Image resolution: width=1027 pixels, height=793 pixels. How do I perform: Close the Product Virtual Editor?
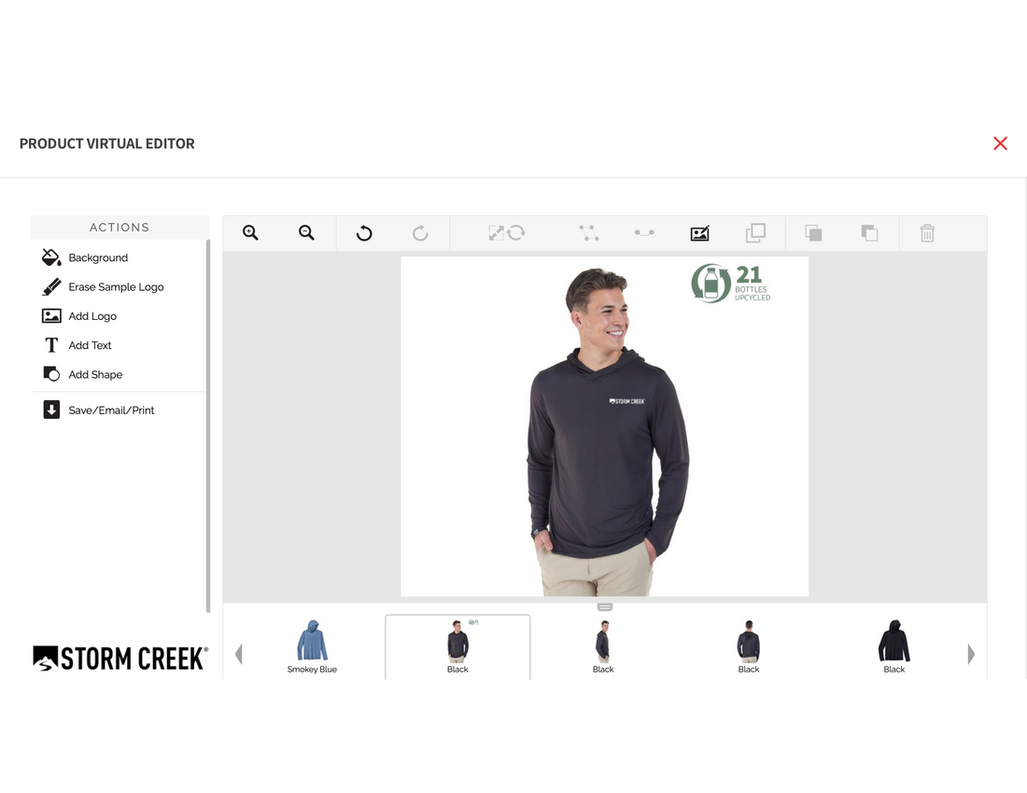point(1000,144)
